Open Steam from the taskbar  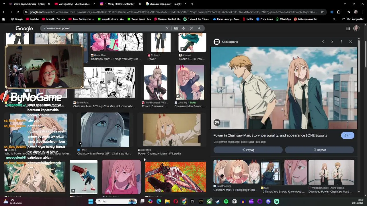coord(218,201)
